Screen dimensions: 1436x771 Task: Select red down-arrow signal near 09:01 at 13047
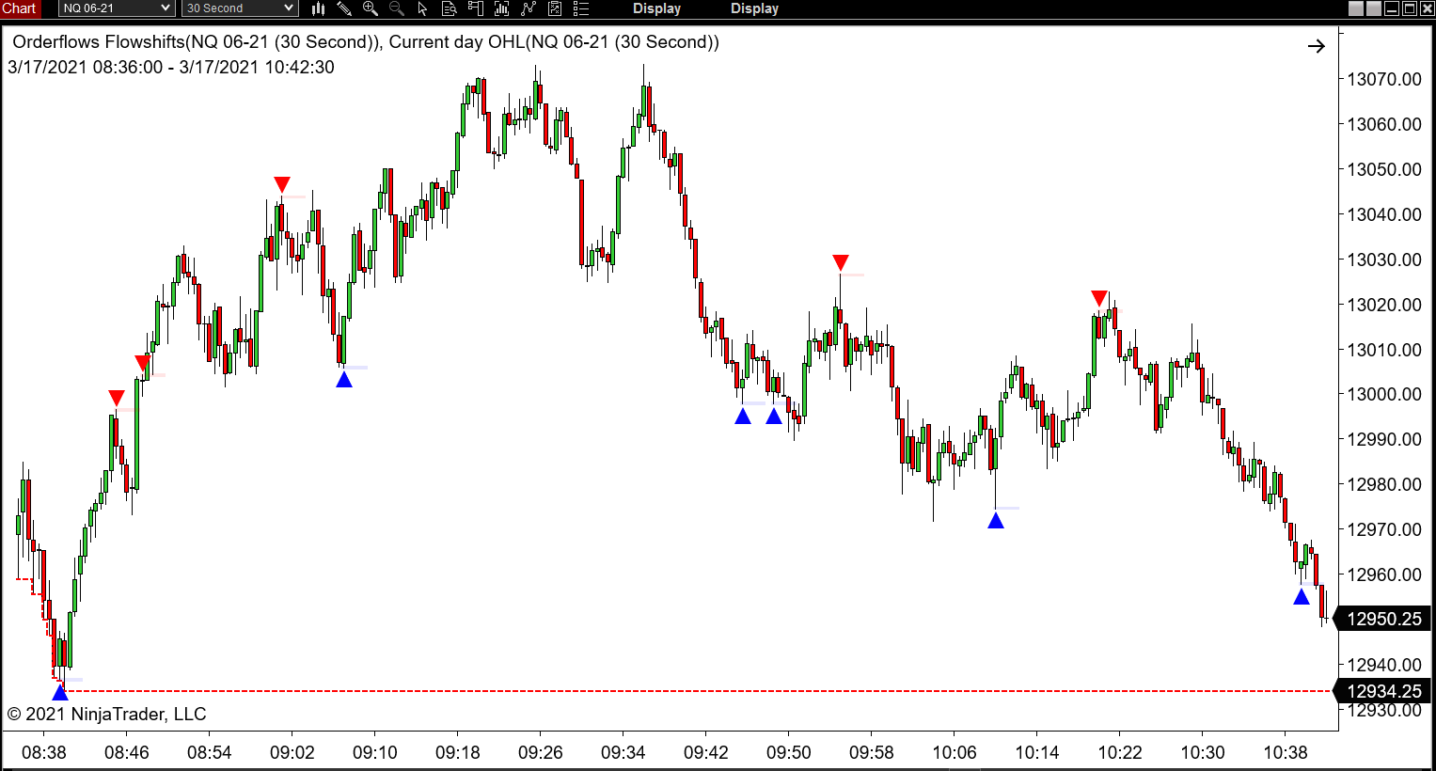[282, 184]
